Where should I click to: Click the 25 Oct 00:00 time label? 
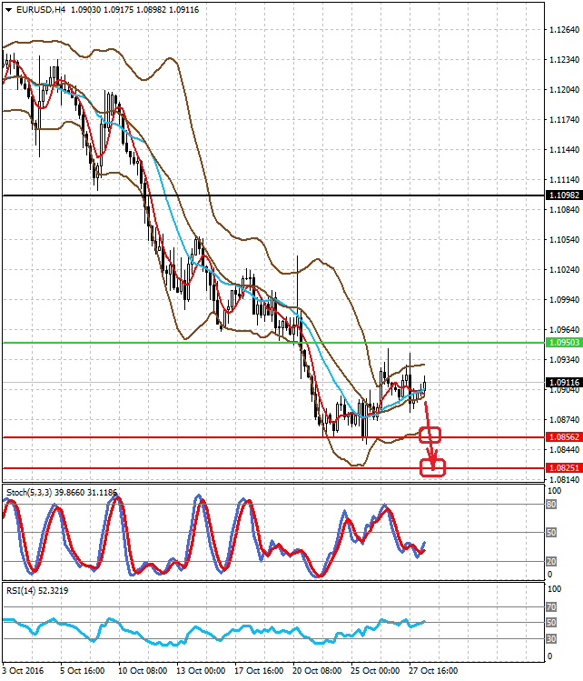(375, 671)
